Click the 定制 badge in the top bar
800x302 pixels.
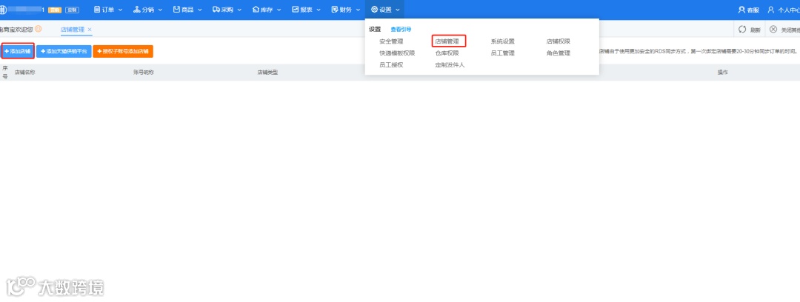(72, 10)
